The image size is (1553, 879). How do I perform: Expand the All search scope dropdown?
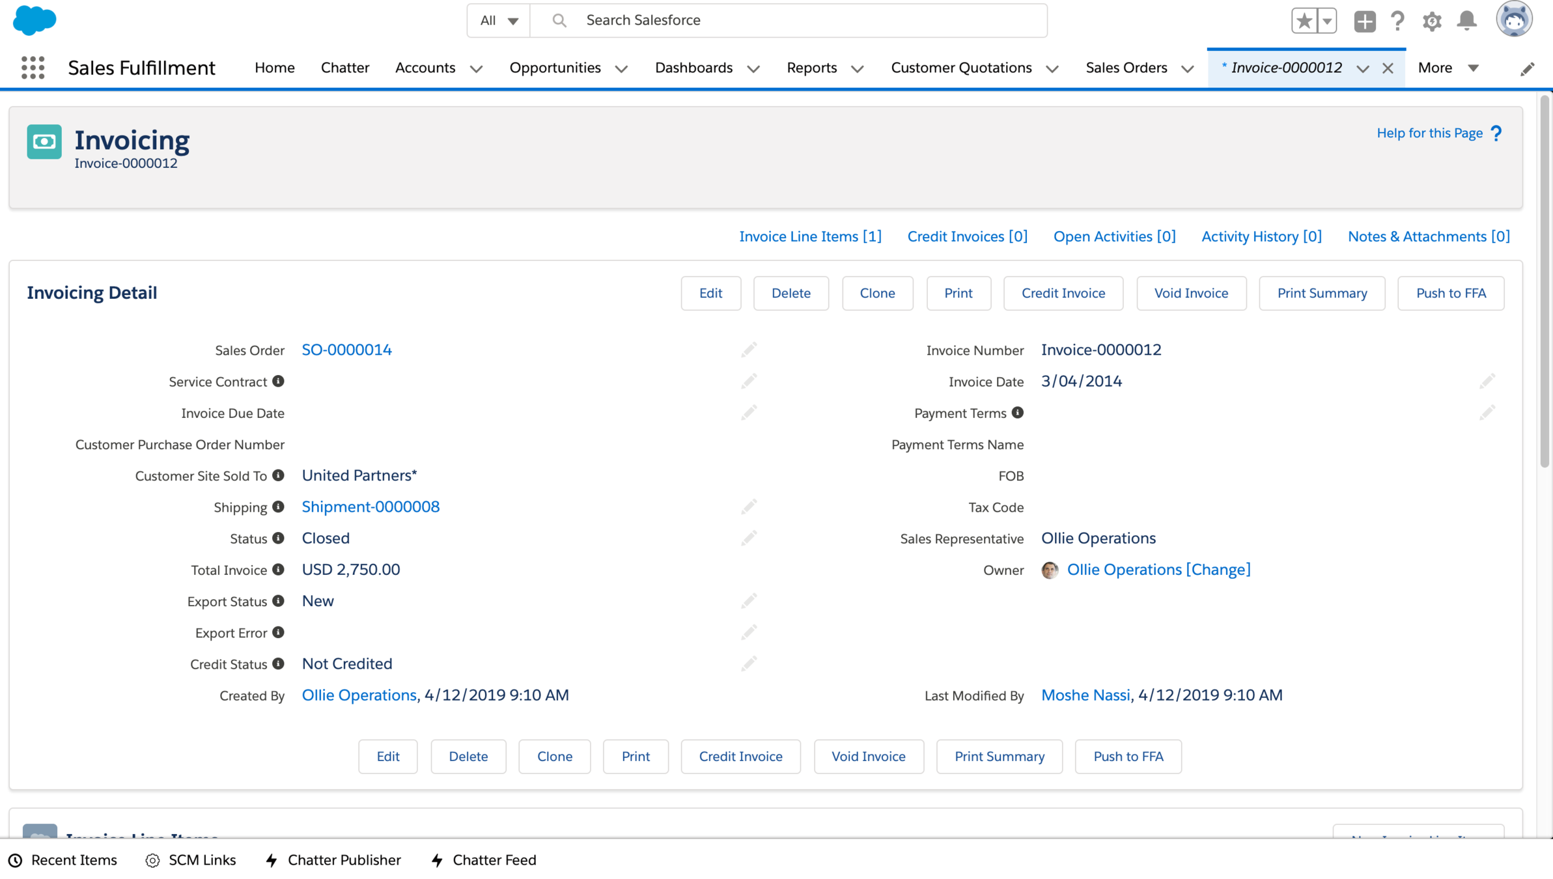tap(499, 20)
